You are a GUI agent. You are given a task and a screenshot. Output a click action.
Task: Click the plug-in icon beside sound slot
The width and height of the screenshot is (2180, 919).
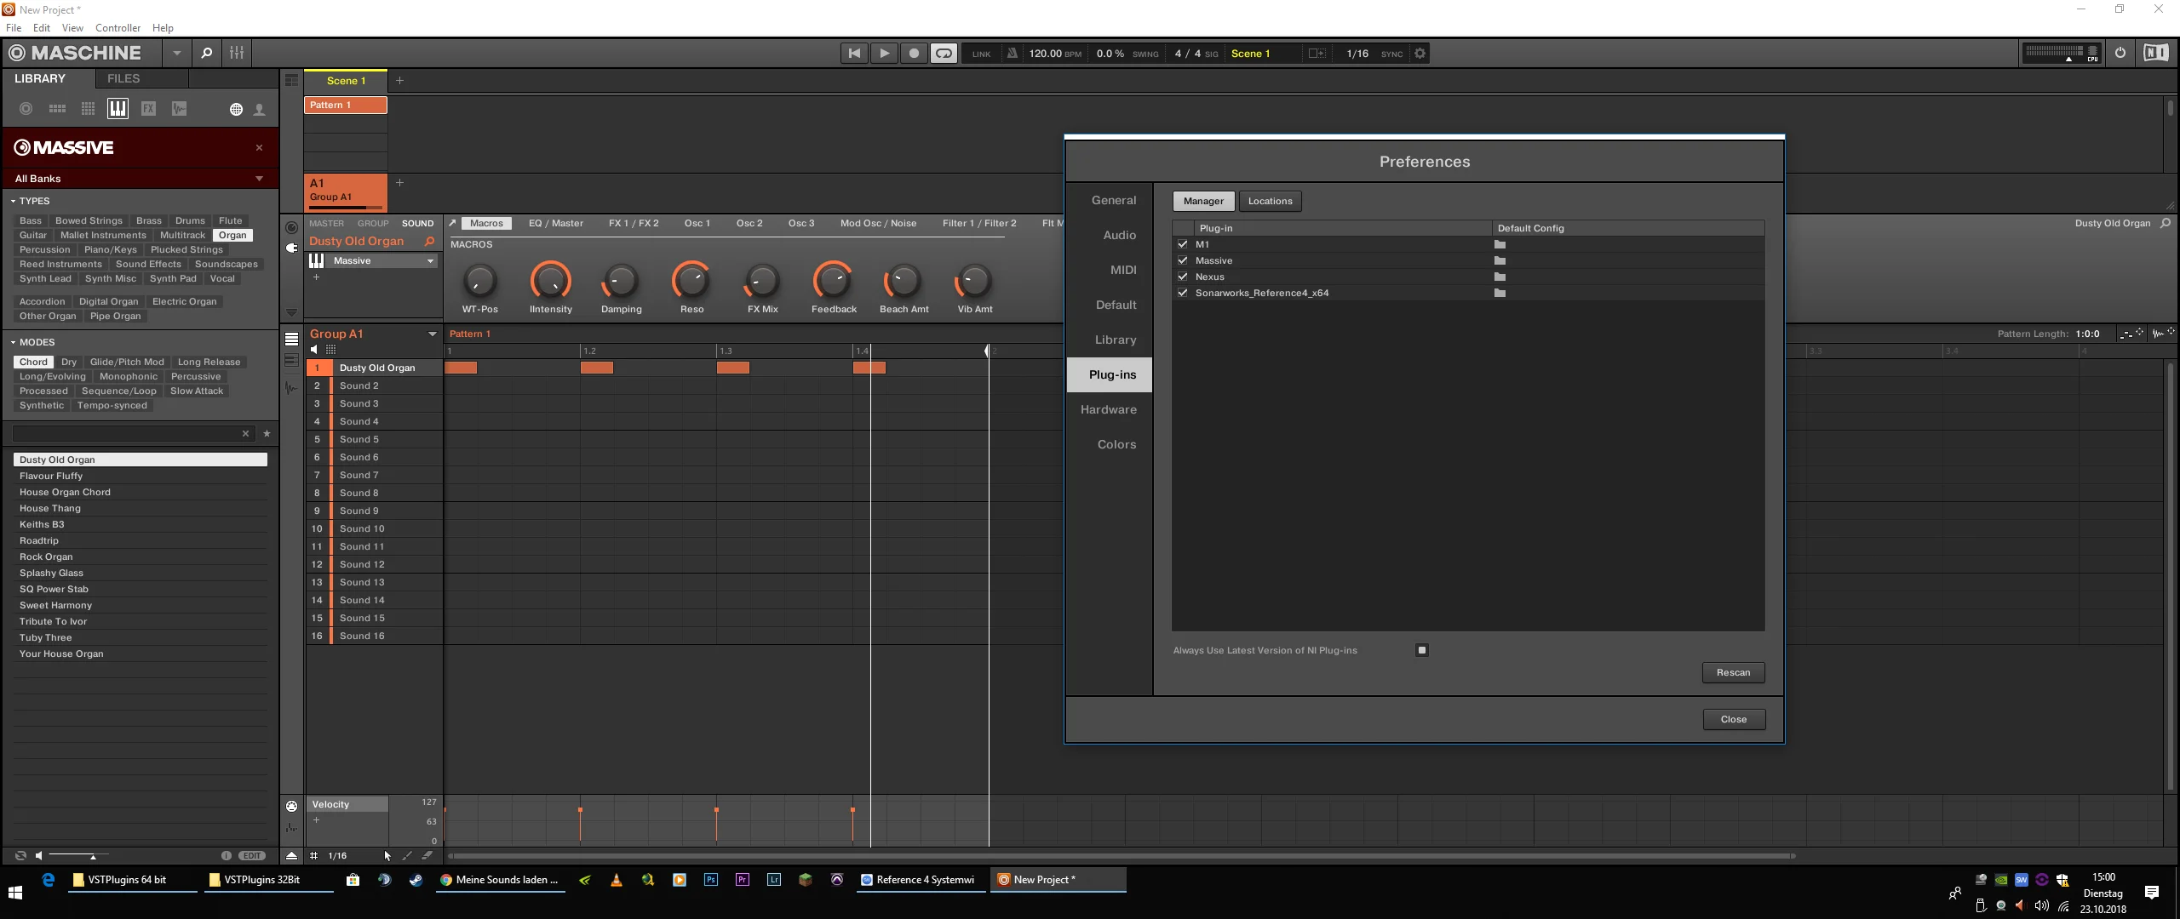pos(291,248)
